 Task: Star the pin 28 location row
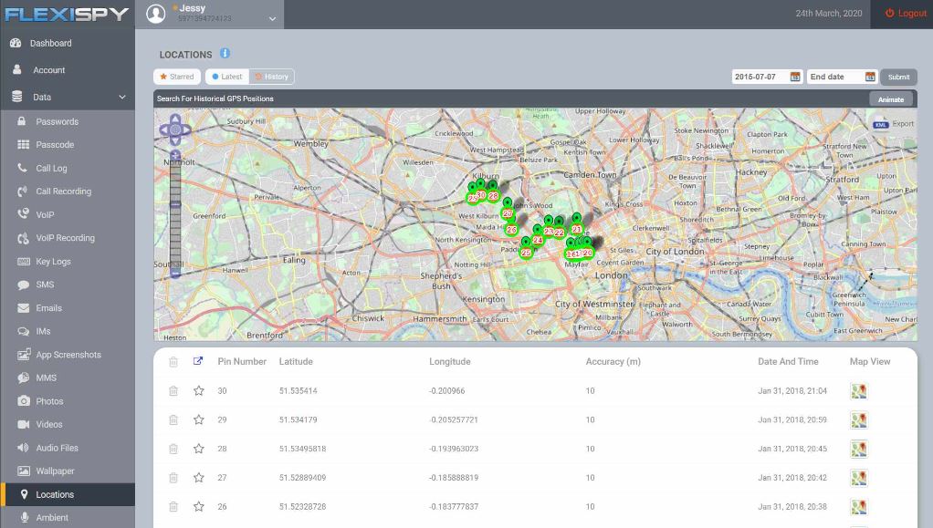pyautogui.click(x=199, y=449)
